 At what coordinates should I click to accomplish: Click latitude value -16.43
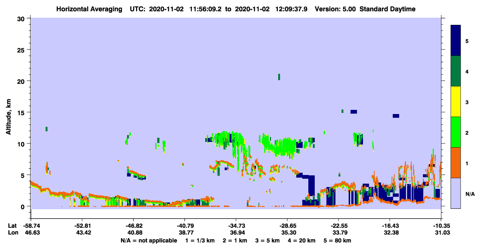390,226
